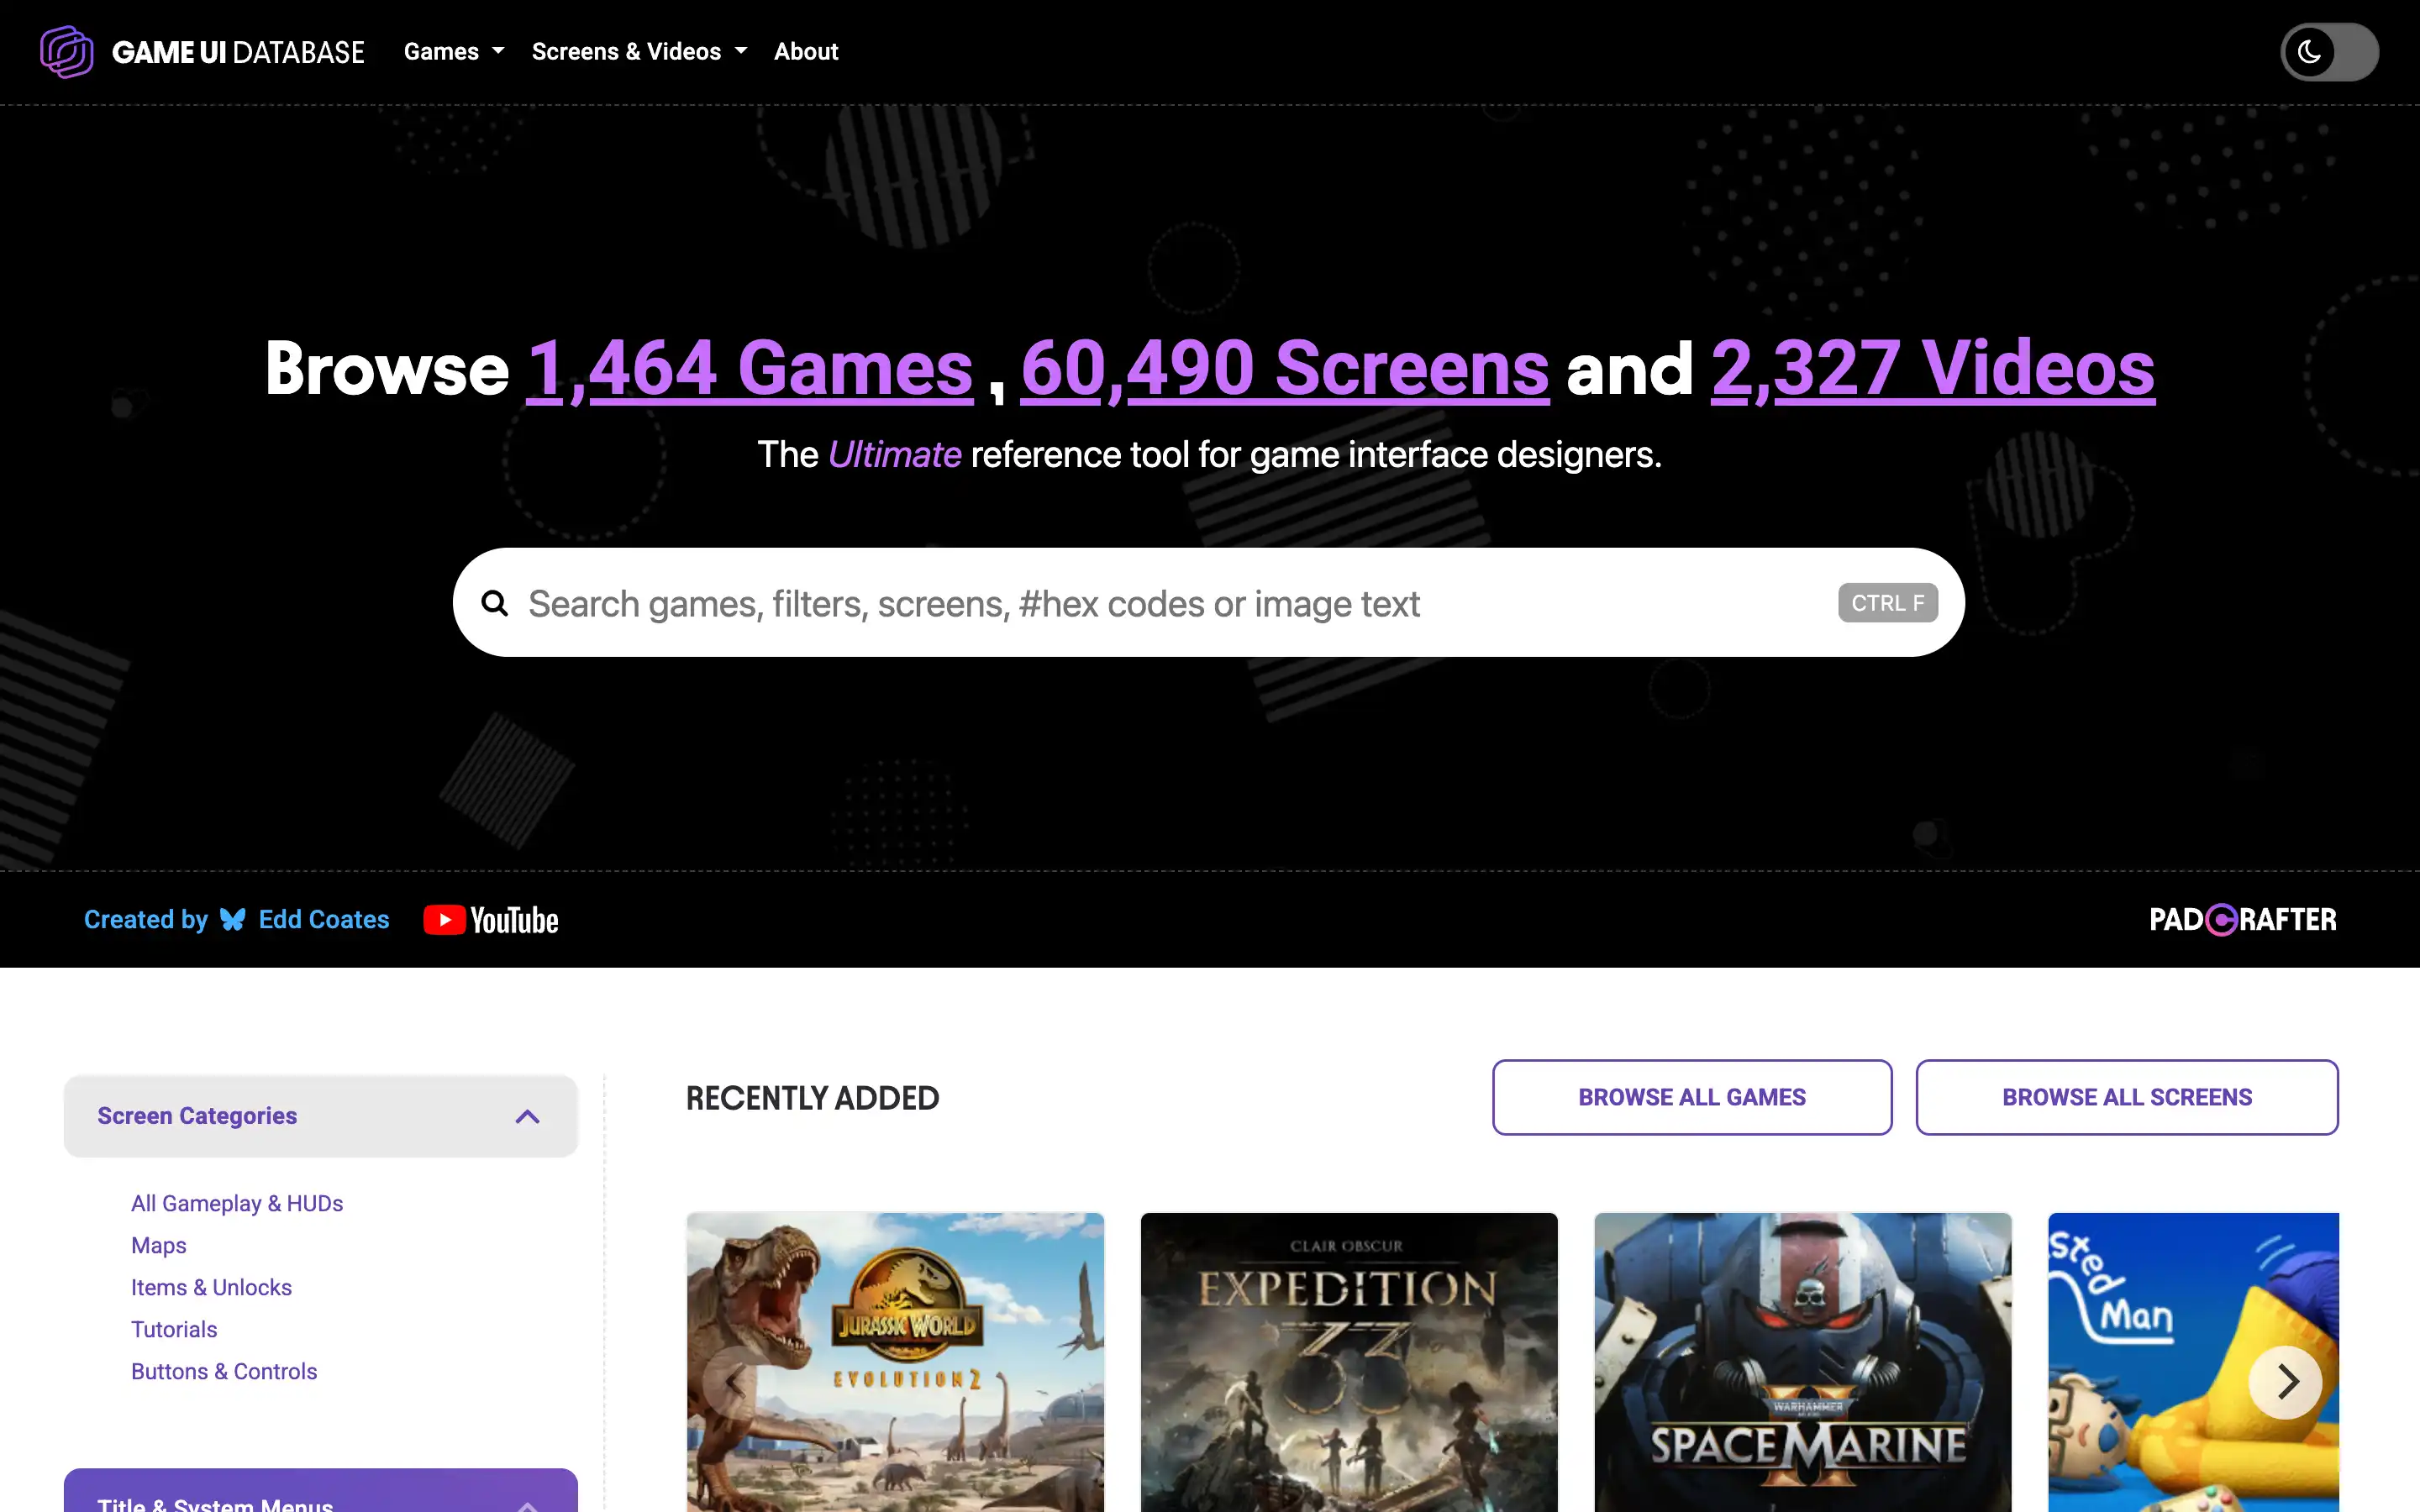Open the Games dropdown menu
Viewport: 2420px width, 1512px height.
click(453, 52)
